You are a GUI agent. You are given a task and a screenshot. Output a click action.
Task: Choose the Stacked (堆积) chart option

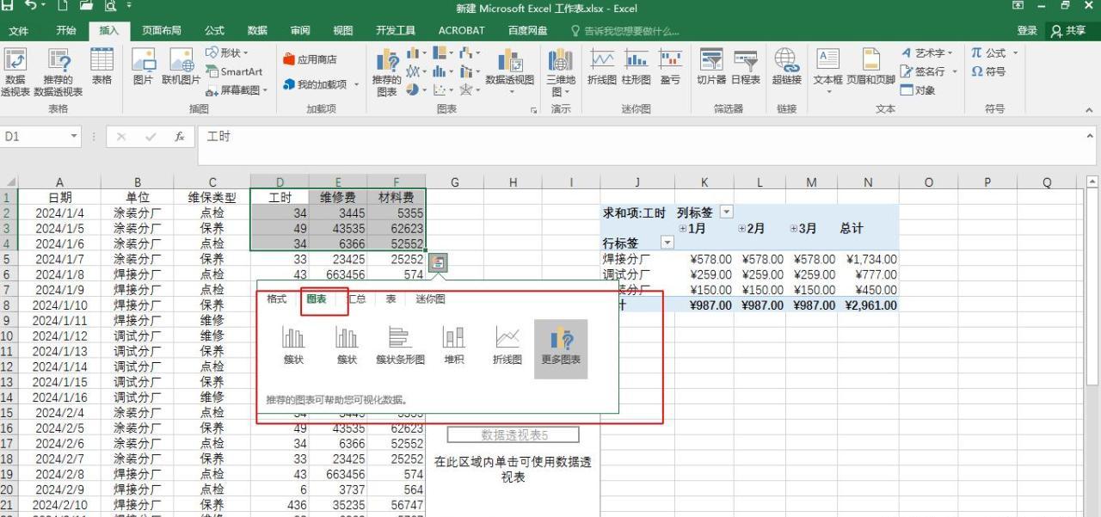[x=454, y=346]
